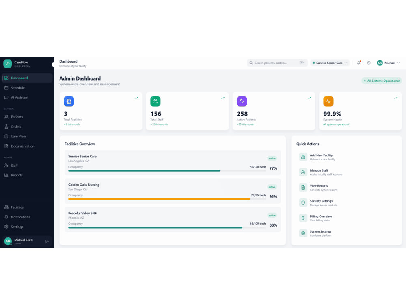The height and width of the screenshot is (305, 406).
Task: Click the active badge for Sunrise Senior Care
Action: coord(272,159)
